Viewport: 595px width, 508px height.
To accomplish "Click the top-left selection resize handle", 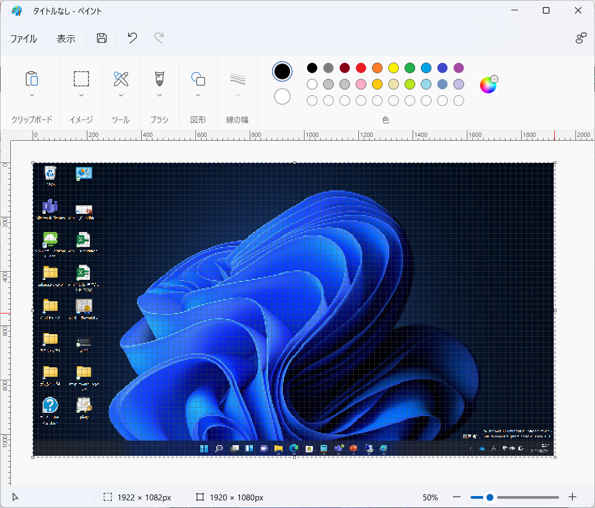I will (33, 163).
